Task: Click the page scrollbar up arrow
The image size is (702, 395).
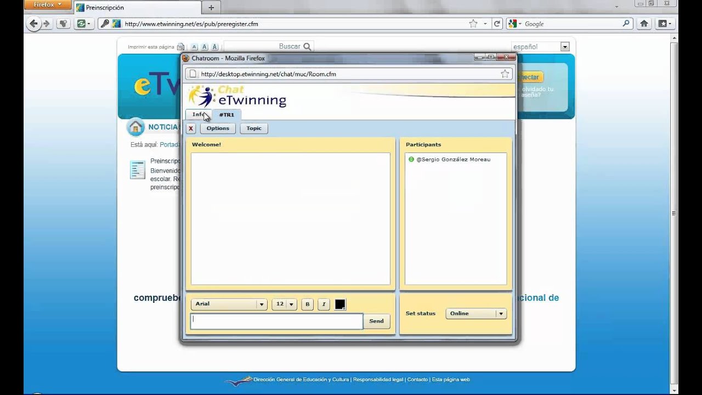Action: (x=675, y=38)
